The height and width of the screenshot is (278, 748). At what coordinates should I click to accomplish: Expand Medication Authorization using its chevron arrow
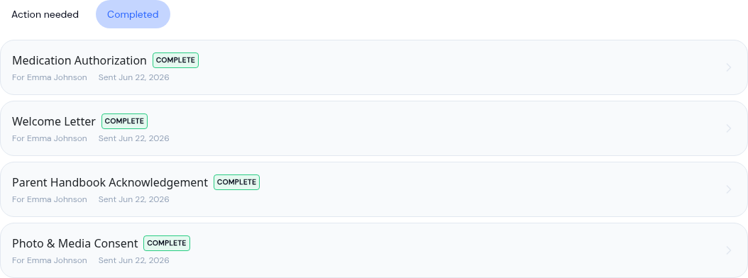click(728, 67)
